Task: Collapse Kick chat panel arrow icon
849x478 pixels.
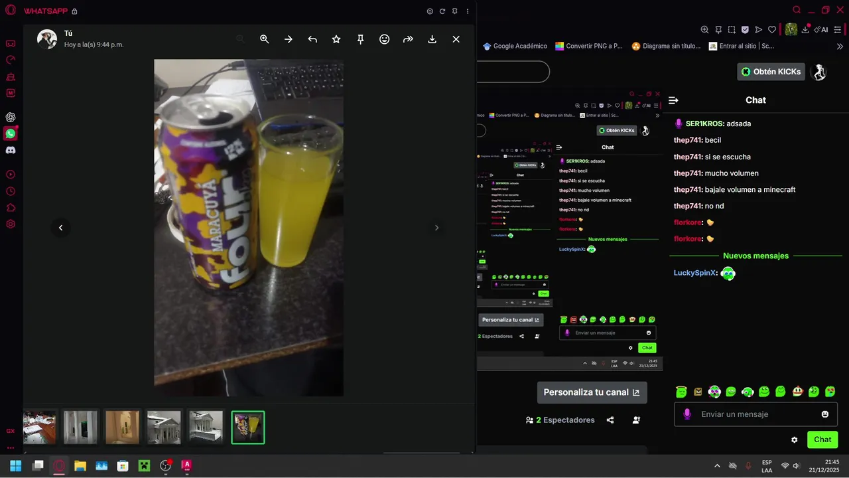Action: 673,100
